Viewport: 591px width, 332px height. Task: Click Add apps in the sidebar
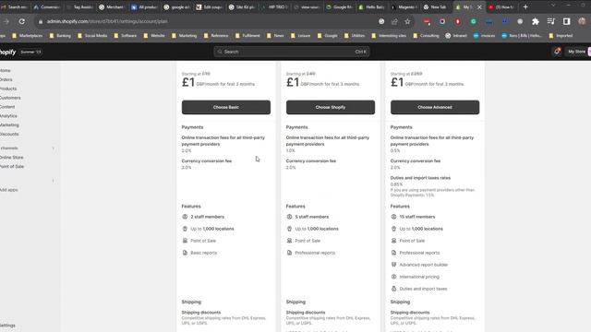tap(8, 190)
